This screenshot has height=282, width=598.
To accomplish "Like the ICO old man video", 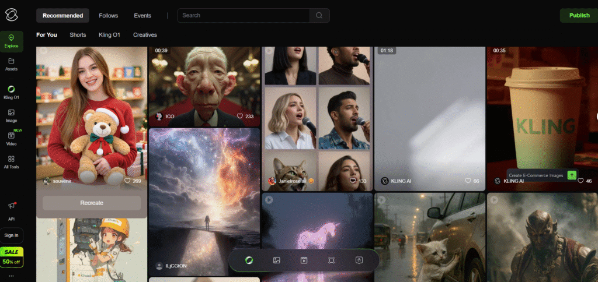I will click(x=239, y=117).
